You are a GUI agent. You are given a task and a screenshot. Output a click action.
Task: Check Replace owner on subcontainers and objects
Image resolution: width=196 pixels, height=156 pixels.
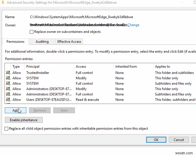point(31,32)
